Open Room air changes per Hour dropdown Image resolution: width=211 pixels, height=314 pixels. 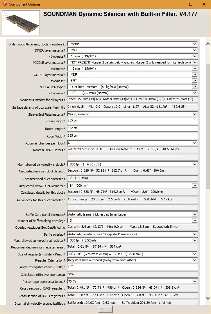coord(132,143)
